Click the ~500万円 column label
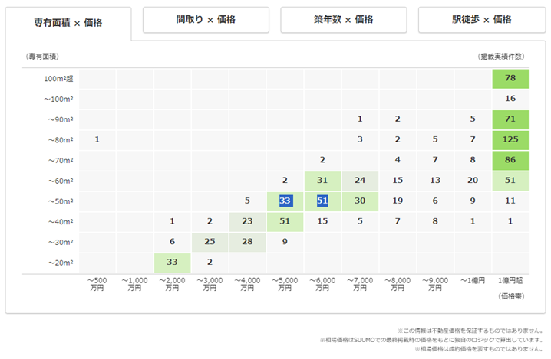 [x=97, y=284]
